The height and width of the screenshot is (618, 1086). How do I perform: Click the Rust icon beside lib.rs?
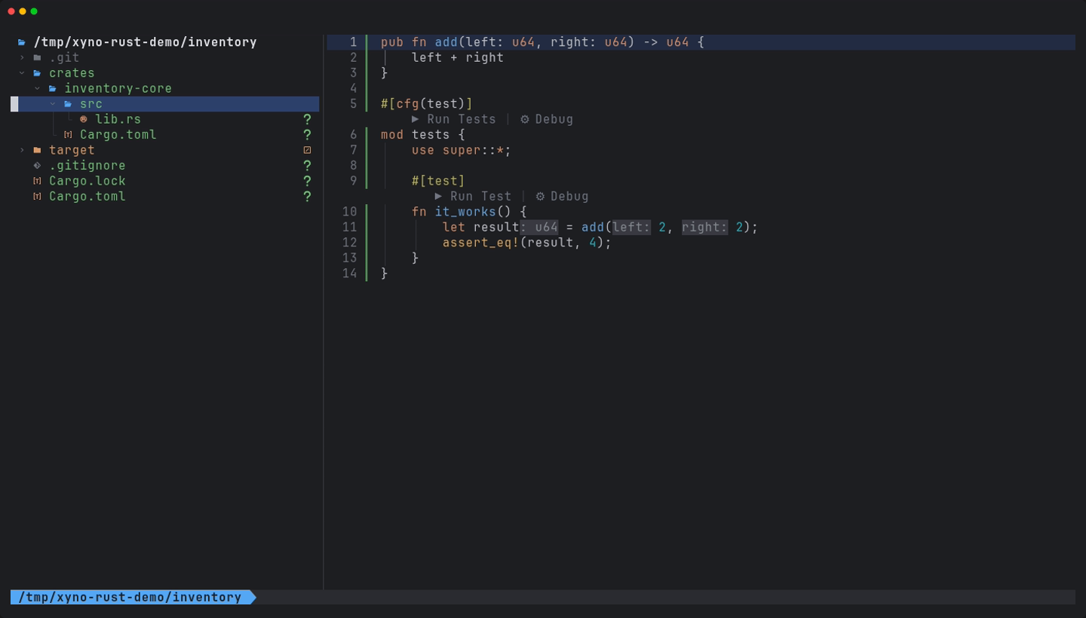[x=84, y=119]
